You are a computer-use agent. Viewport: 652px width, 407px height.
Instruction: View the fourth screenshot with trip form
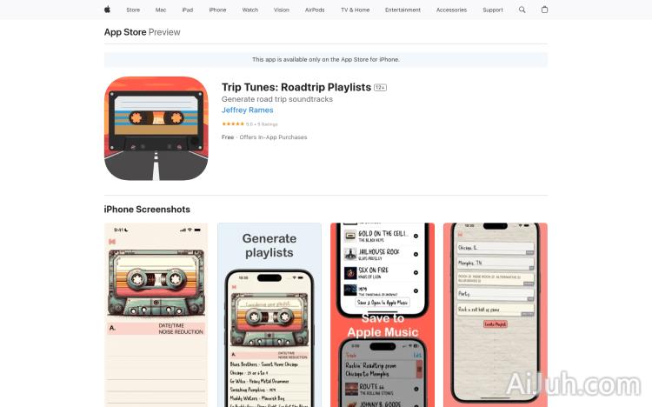click(496, 315)
